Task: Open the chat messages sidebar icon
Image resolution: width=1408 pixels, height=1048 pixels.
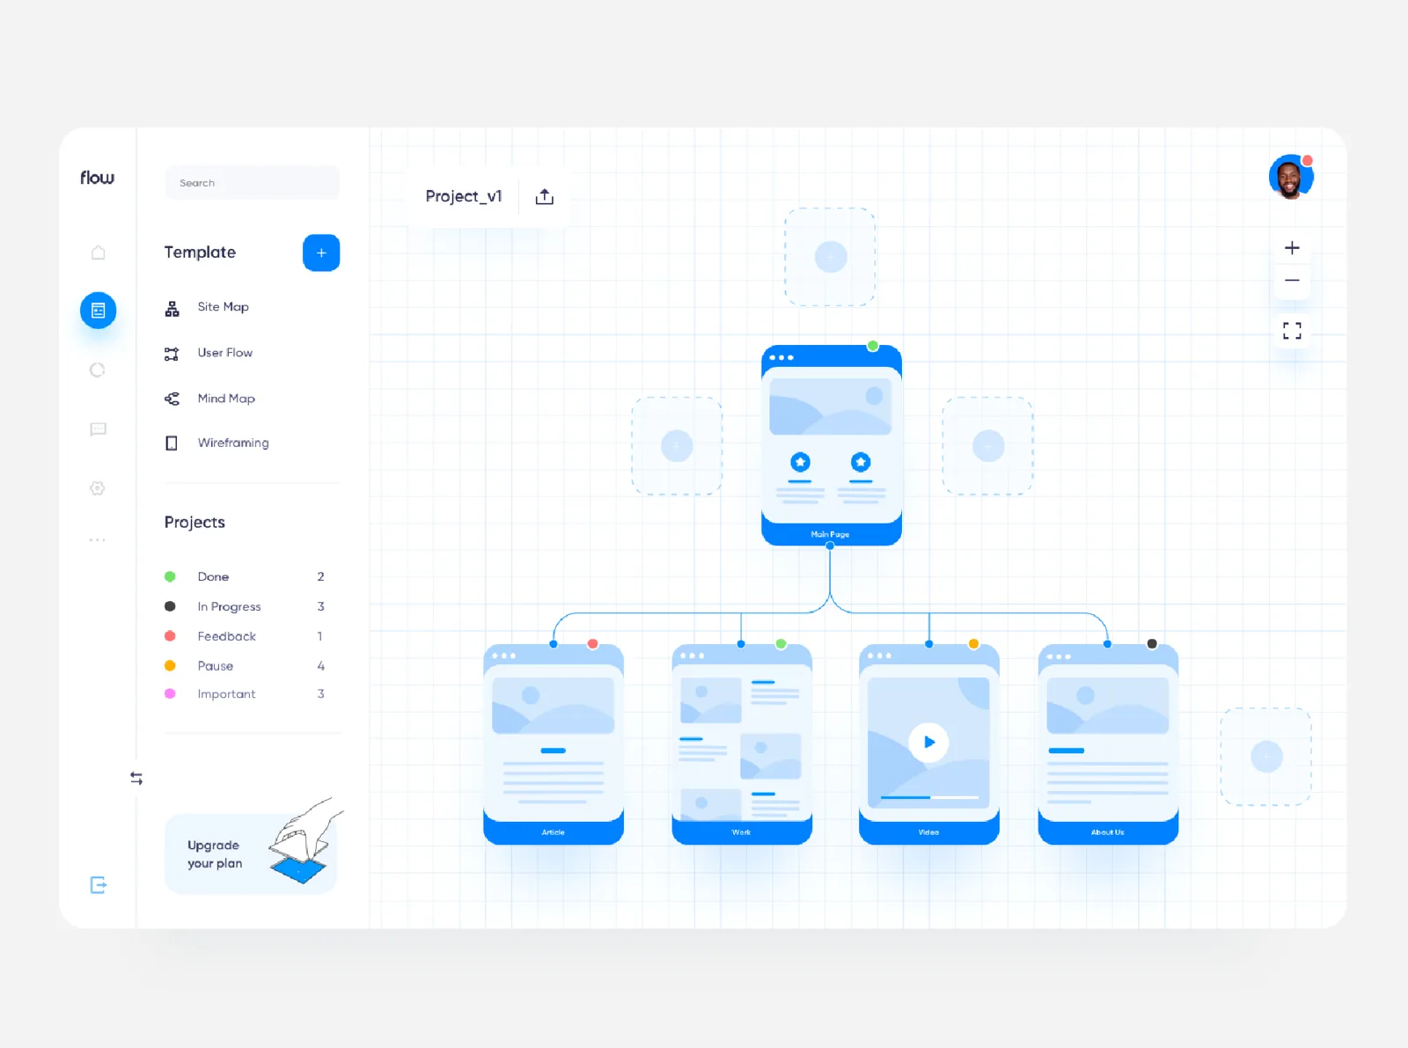Action: [x=98, y=429]
